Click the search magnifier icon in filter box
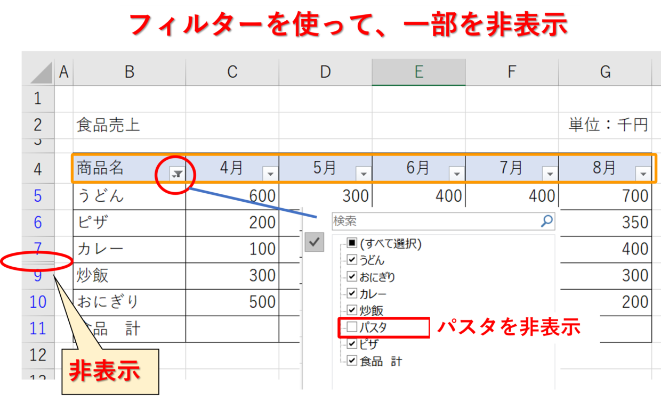 [x=547, y=221]
